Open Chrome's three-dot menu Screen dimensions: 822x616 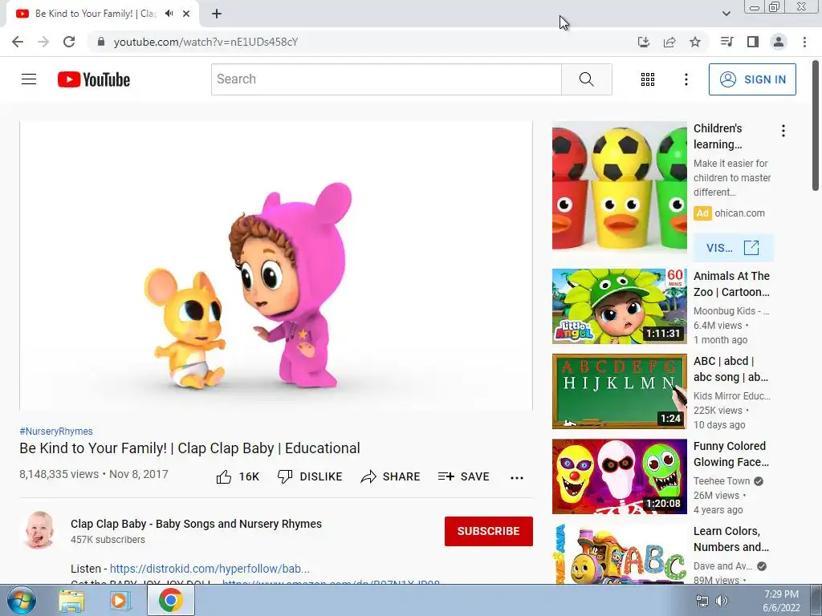804,42
